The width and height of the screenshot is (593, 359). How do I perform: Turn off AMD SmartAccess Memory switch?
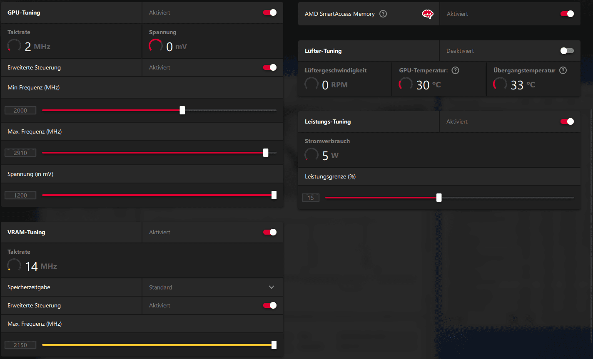tap(567, 14)
